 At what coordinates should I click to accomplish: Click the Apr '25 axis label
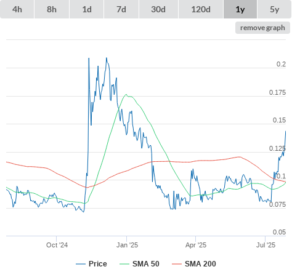[196, 245]
